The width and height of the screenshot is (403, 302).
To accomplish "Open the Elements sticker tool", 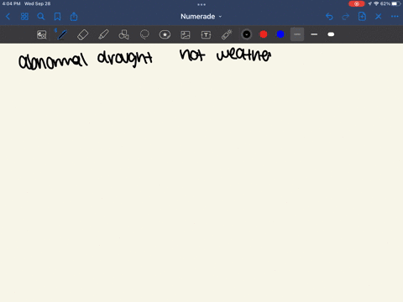I will coord(165,34).
